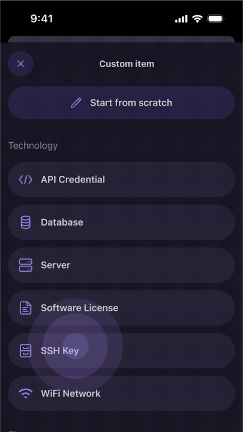Close the Custom item sheet
The image size is (243, 432).
[x=20, y=64]
